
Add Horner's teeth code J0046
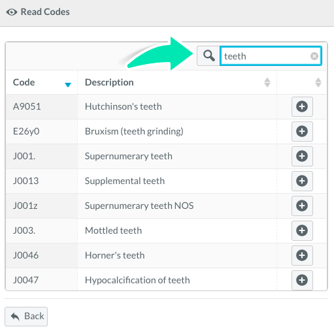[x=302, y=255]
